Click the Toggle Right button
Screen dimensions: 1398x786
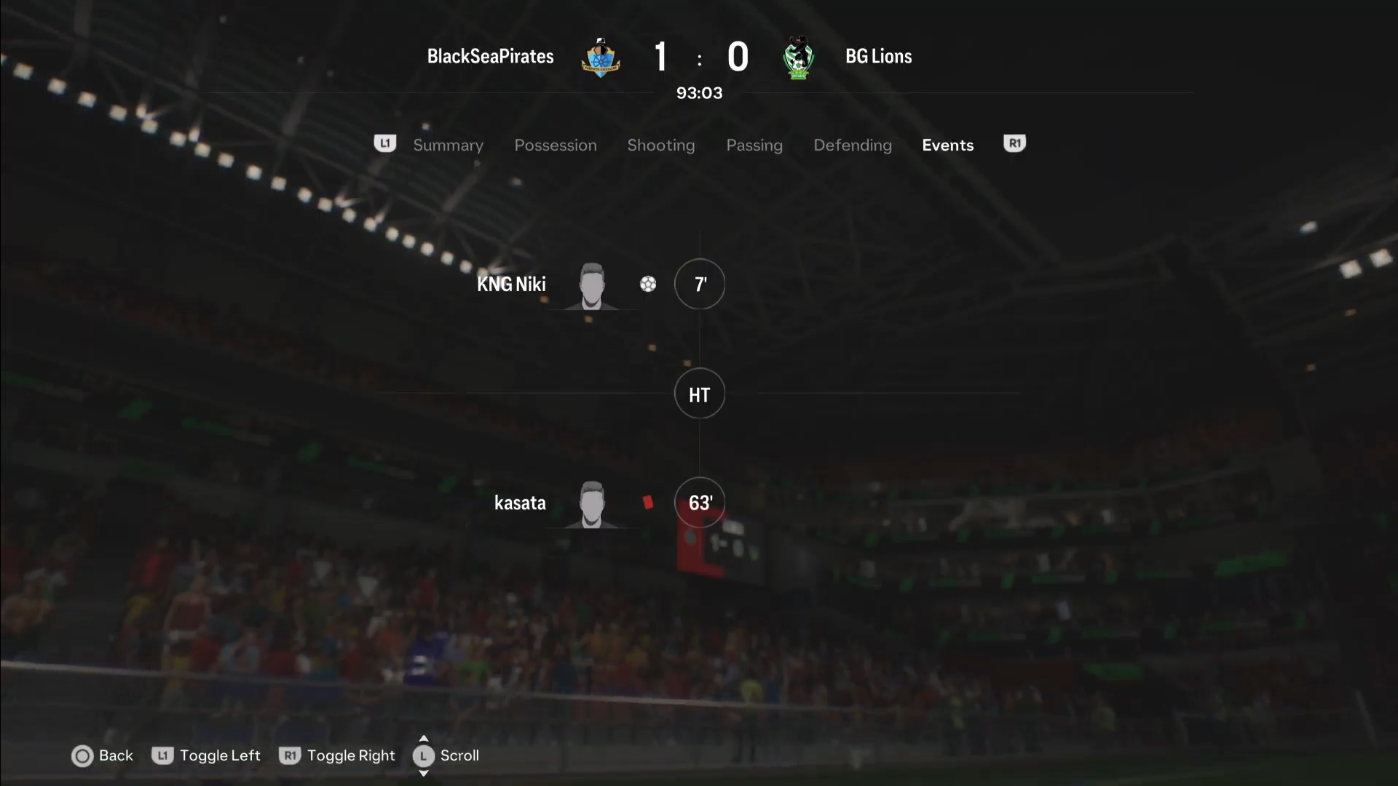[x=337, y=755]
